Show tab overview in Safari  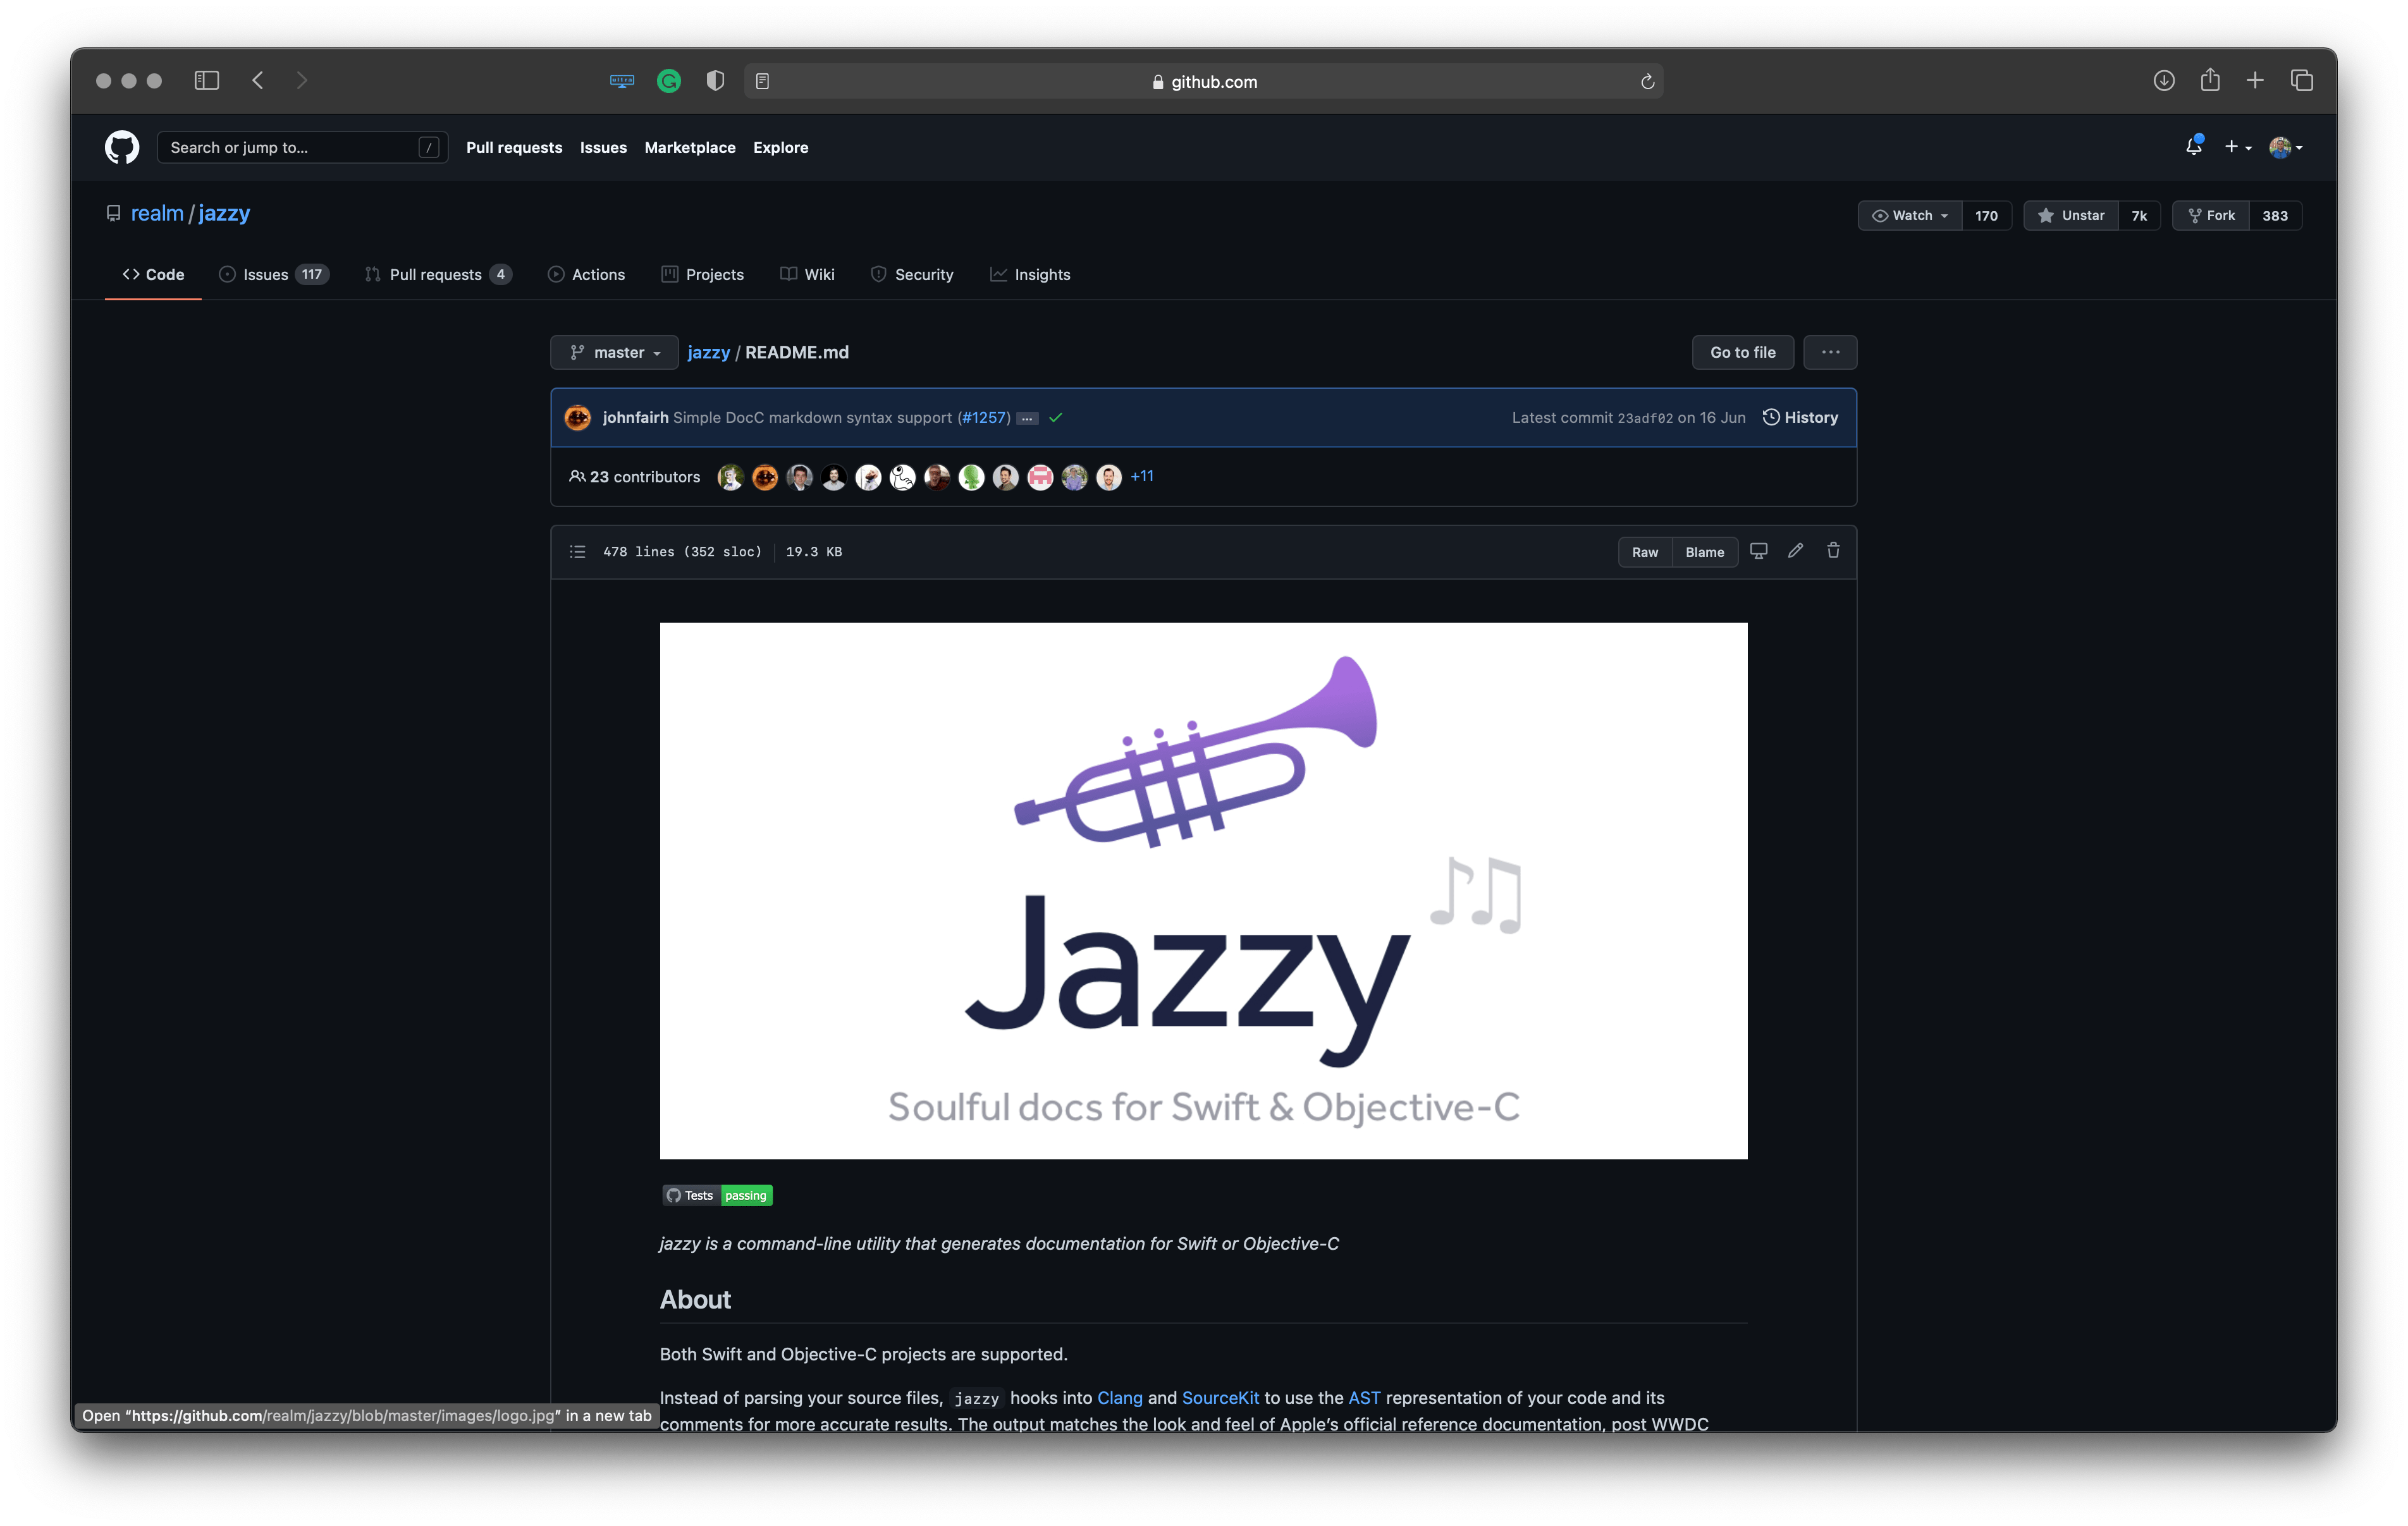[x=2302, y=80]
